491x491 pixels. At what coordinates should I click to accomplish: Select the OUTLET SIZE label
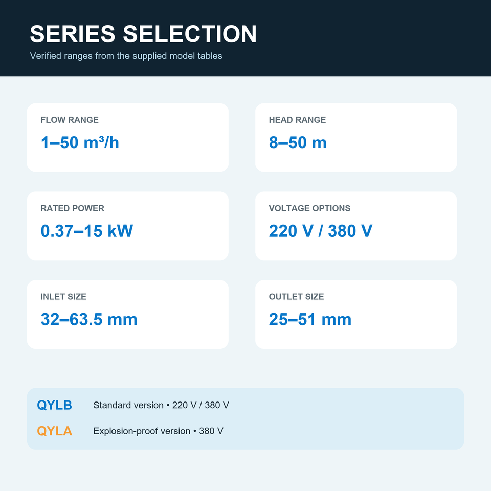tap(296, 296)
